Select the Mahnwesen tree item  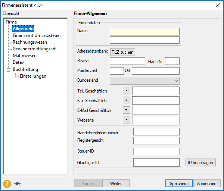25,56
